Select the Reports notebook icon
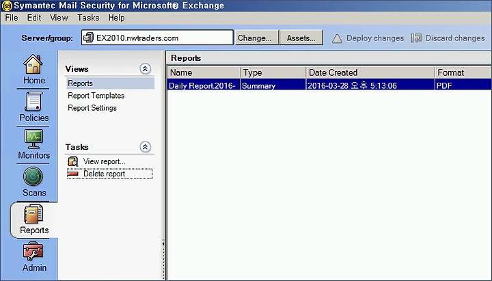This screenshot has width=492, height=281. 33,214
